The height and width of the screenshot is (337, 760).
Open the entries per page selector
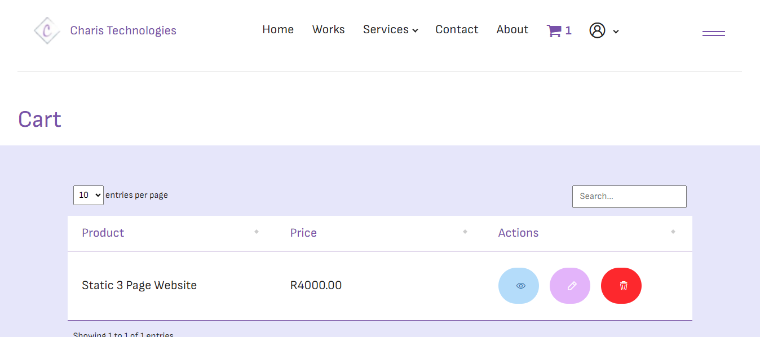click(x=88, y=195)
